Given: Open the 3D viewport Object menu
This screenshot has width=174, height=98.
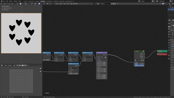Looking at the screenshot, I should 5,4.
